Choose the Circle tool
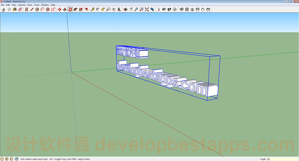This screenshot has height=161, width=299. coord(37,9)
